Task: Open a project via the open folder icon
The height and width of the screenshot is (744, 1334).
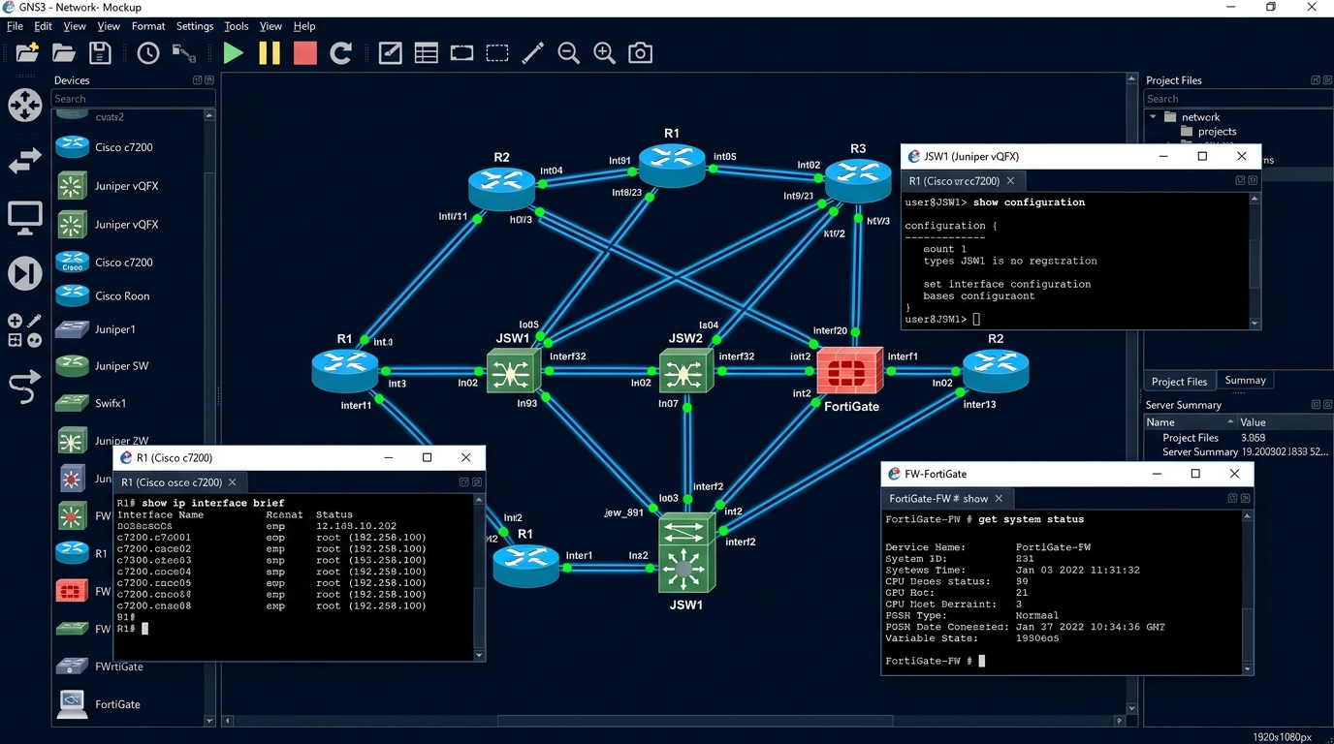Action: click(64, 52)
